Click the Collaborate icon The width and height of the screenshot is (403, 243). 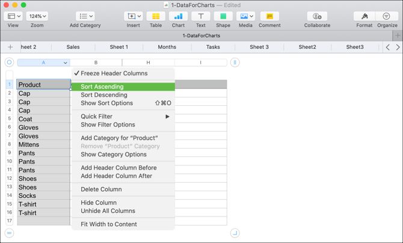click(317, 16)
